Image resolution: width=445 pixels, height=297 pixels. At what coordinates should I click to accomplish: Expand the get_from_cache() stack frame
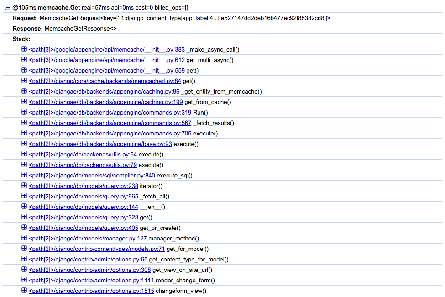pyautogui.click(x=24, y=102)
